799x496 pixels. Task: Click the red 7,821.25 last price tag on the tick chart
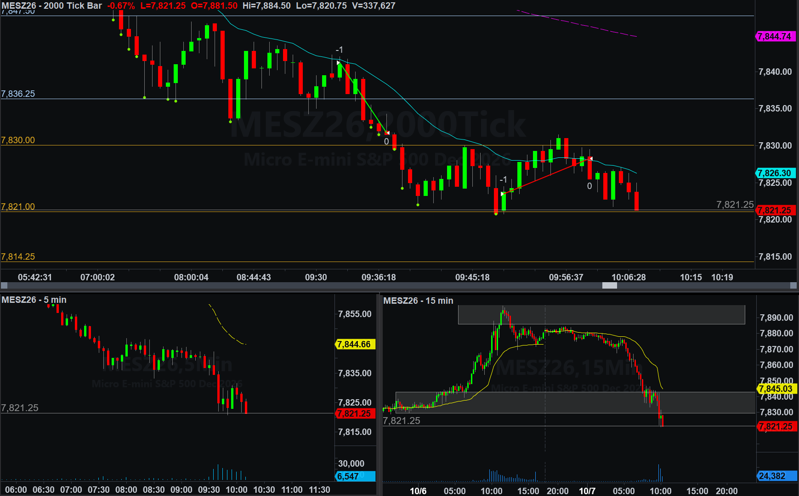[775, 210]
